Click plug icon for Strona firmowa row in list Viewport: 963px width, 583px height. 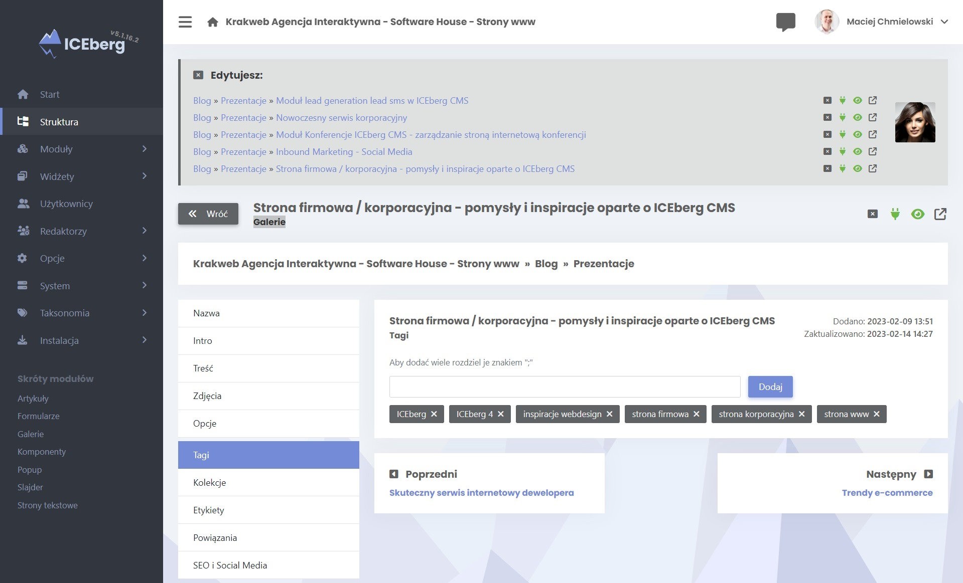click(843, 168)
